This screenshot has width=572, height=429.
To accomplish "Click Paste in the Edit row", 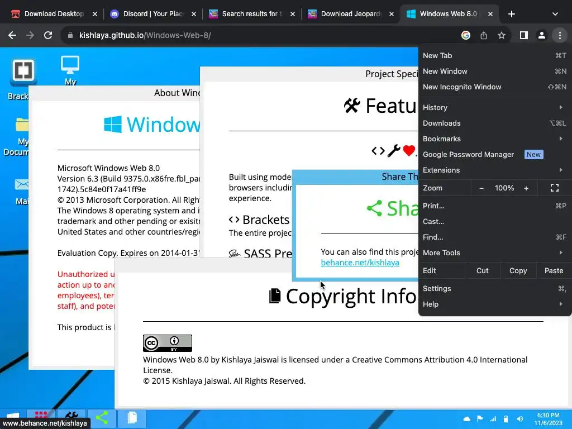I will pos(554,271).
